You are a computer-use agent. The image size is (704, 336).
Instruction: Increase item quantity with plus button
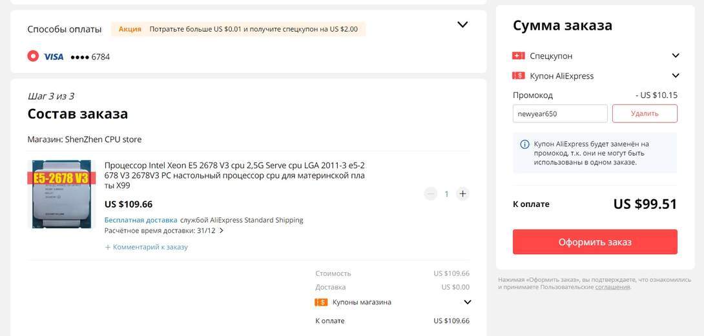tap(462, 193)
